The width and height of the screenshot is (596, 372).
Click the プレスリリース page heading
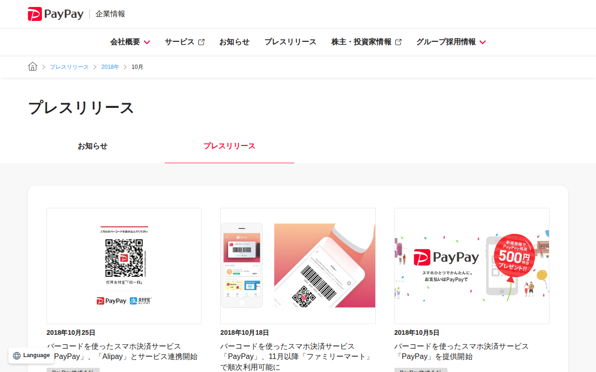coord(81,108)
